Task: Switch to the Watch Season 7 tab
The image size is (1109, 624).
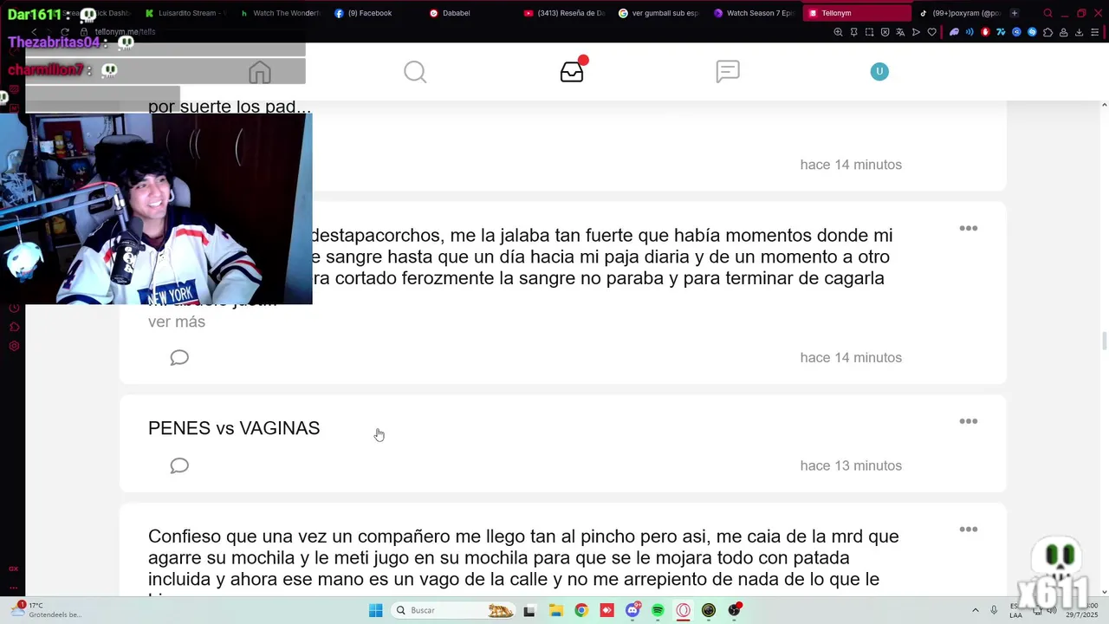Action: point(753,13)
